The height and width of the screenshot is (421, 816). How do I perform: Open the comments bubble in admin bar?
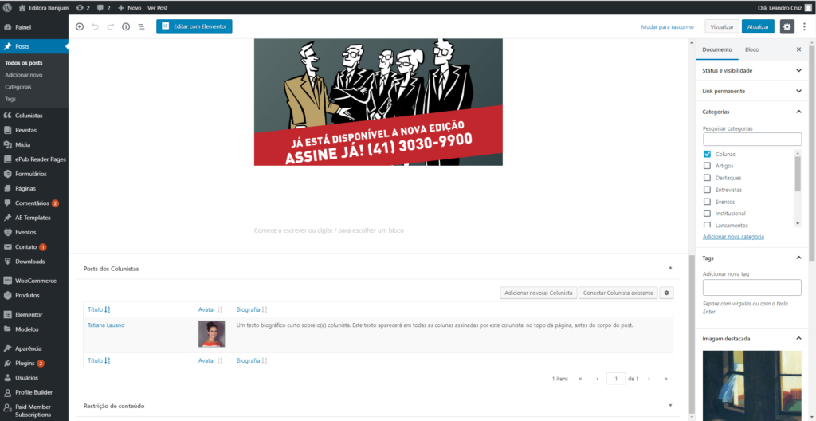click(104, 8)
